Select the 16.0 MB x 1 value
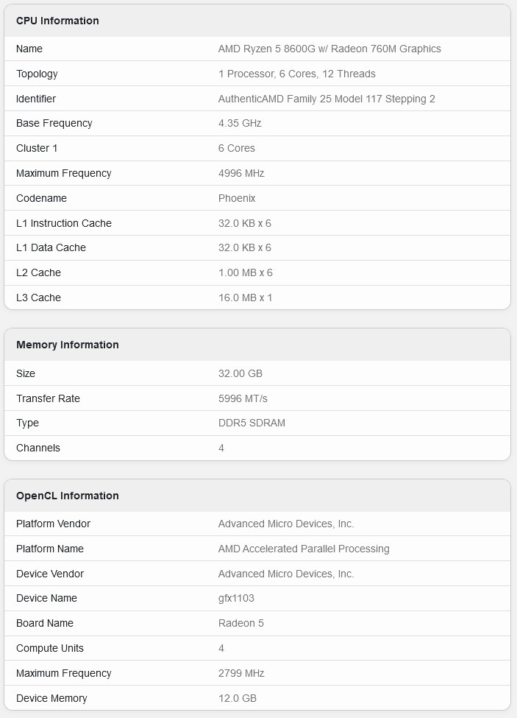This screenshot has height=718, width=517. pos(245,298)
